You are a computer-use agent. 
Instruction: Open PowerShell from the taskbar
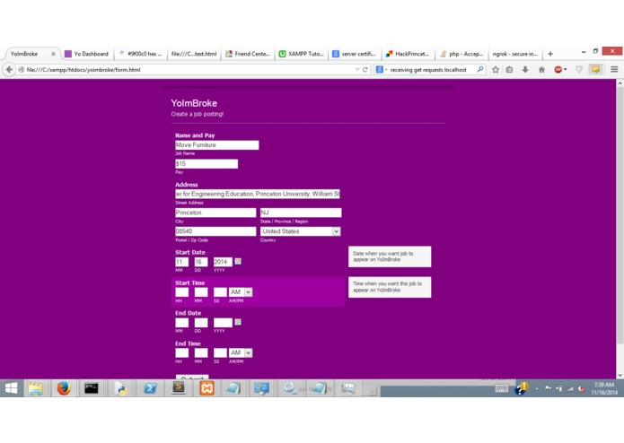[150, 388]
